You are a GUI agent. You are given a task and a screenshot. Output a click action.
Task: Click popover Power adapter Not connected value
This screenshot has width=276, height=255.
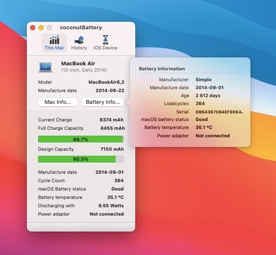213,136
